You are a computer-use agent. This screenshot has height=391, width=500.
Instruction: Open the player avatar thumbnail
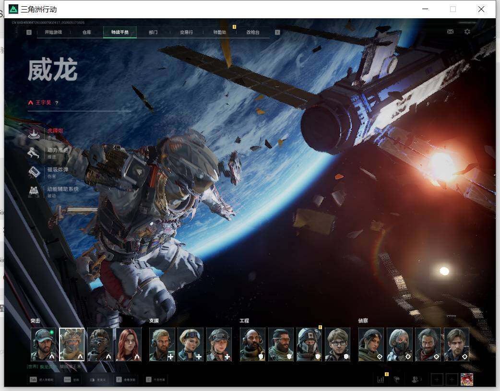coord(467,379)
